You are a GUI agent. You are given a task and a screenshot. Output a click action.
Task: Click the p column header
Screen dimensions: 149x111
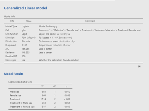[66, 86]
